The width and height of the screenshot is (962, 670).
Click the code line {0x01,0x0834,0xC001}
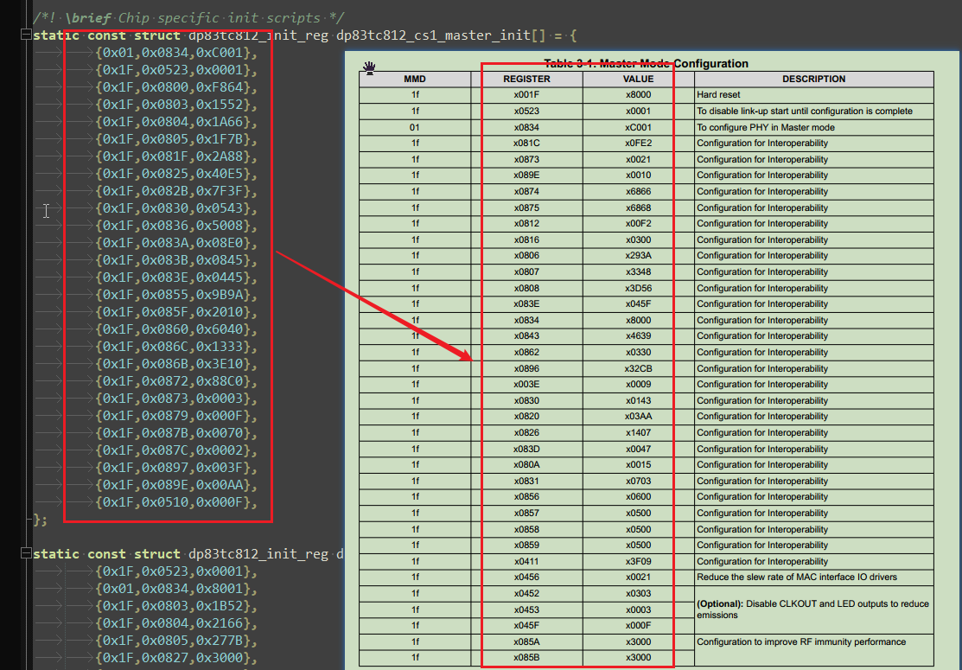[176, 53]
